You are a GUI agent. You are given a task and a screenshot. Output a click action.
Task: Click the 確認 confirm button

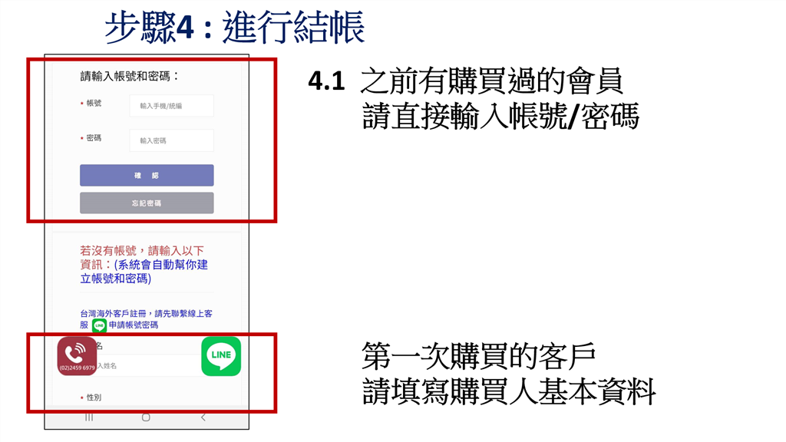pyautogui.click(x=147, y=176)
